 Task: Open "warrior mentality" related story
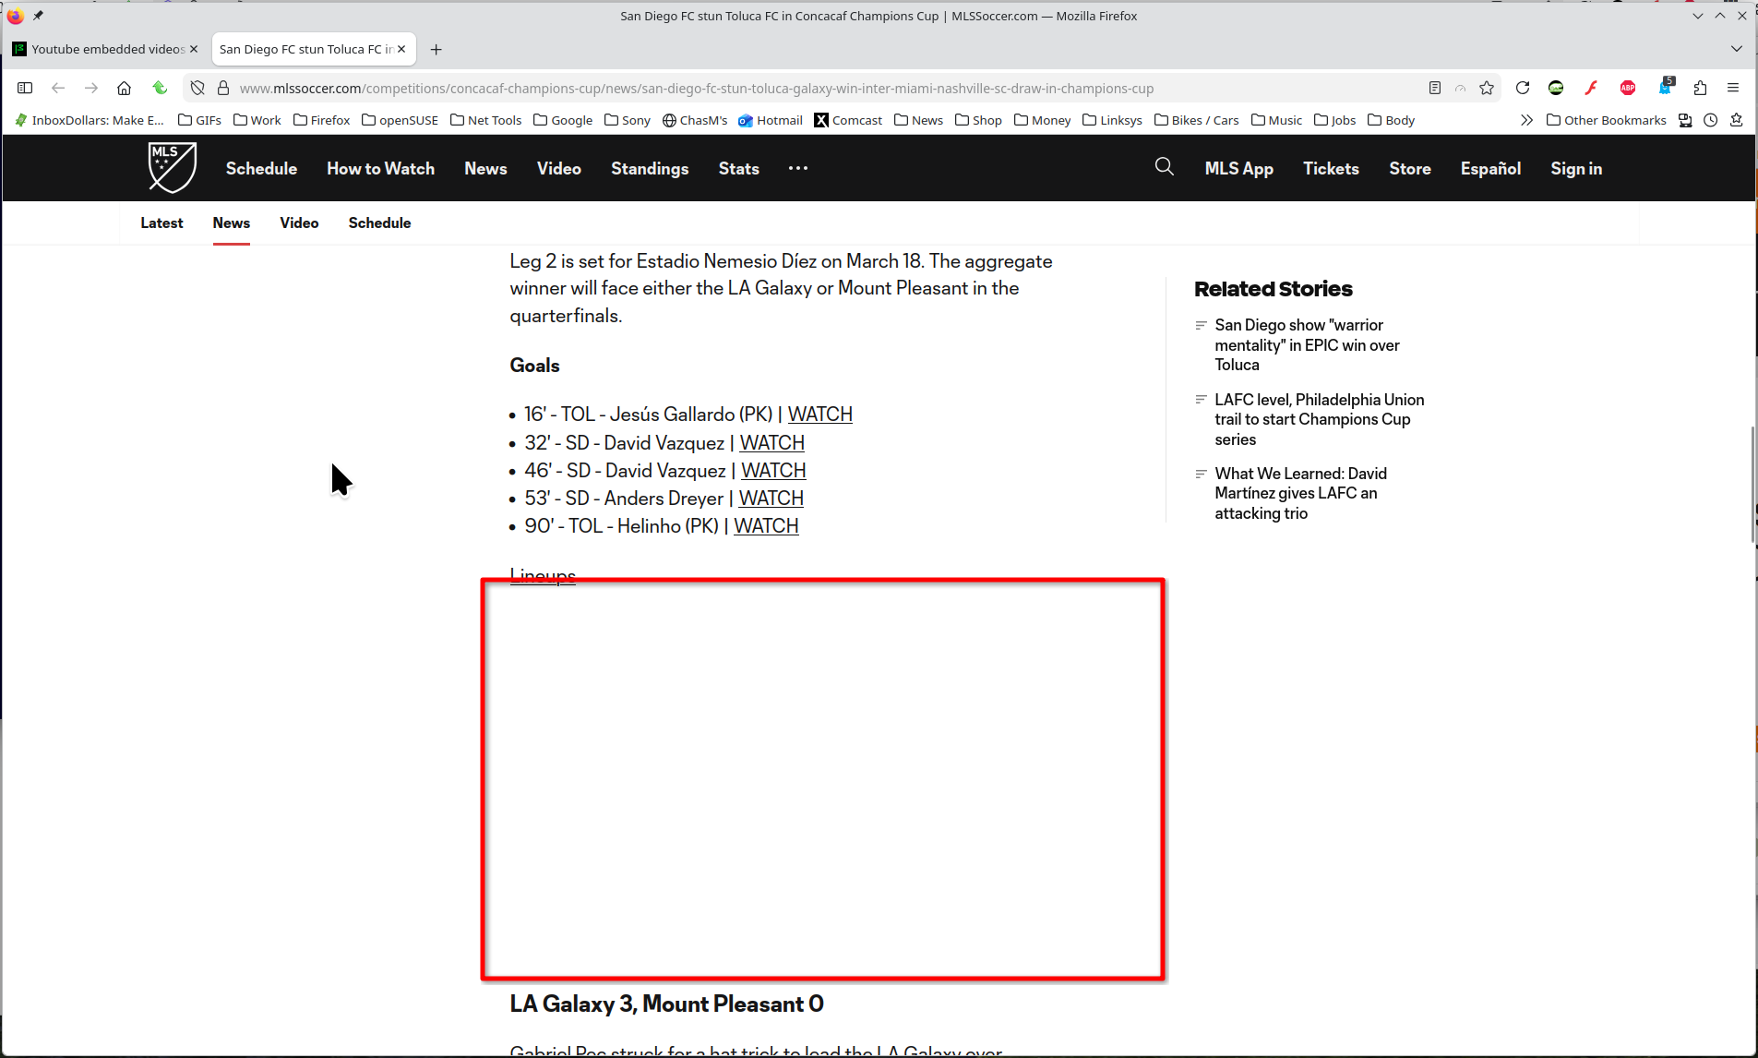1307,345
